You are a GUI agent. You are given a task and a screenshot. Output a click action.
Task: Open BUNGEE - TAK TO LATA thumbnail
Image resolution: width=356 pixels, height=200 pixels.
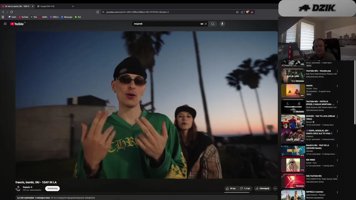[293, 121]
